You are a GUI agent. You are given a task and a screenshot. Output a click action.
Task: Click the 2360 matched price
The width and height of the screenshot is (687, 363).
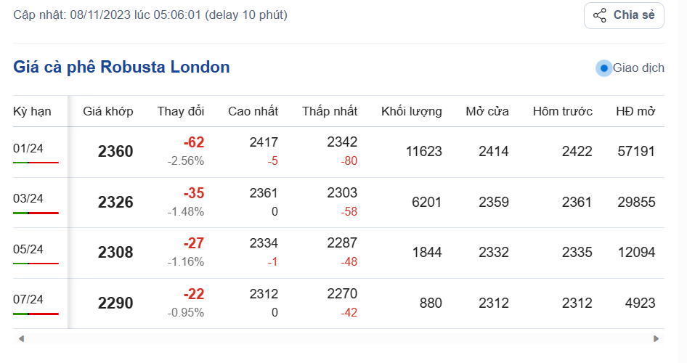click(x=115, y=152)
